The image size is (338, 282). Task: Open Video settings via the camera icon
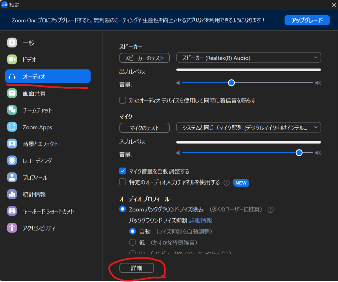[x=12, y=59]
